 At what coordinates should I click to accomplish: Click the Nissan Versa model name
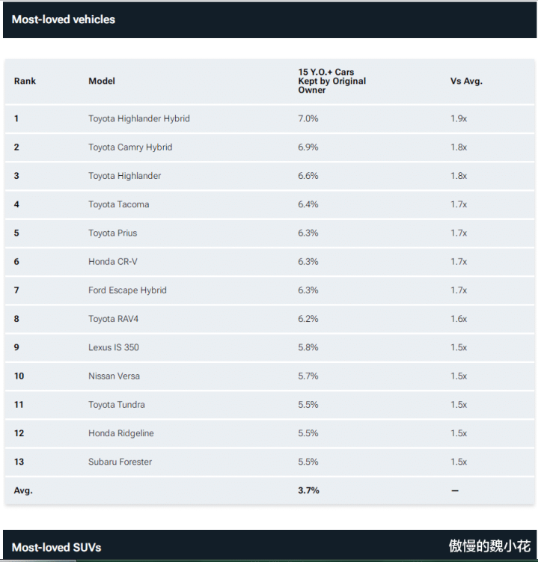point(114,376)
